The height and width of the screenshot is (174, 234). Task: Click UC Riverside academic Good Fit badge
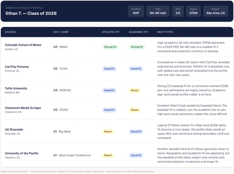(x=136, y=132)
